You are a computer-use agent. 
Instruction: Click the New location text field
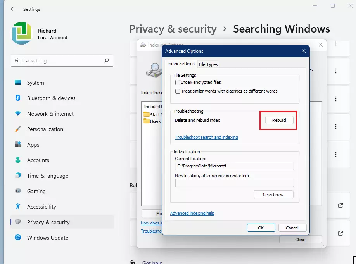pyautogui.click(x=234, y=183)
